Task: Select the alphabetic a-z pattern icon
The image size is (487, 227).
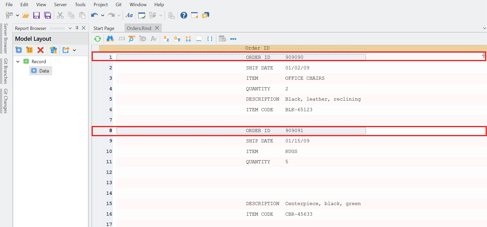Action: pyautogui.click(x=166, y=39)
